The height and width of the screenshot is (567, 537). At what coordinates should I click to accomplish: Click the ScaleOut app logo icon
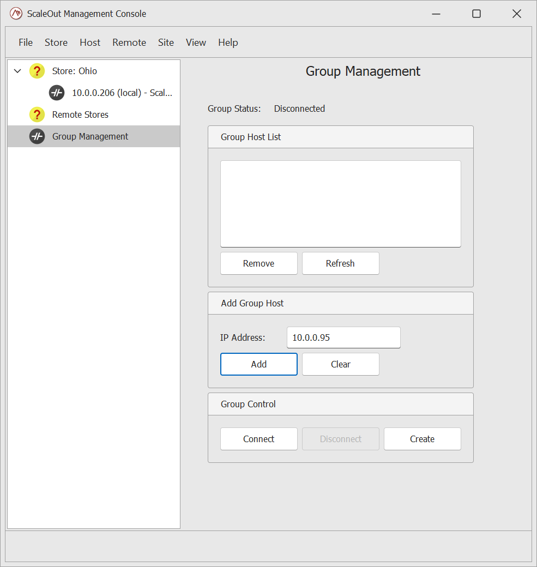click(x=16, y=14)
